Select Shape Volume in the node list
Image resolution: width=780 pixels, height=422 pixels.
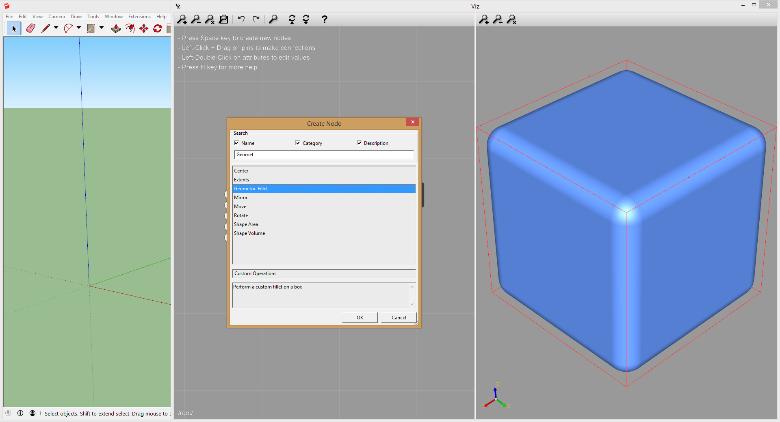pos(249,233)
